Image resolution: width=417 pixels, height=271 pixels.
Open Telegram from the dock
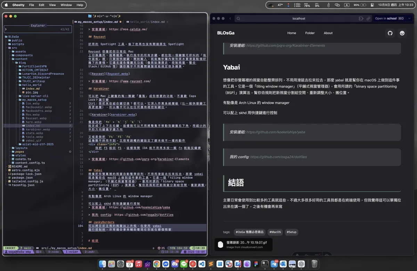coord(274,264)
